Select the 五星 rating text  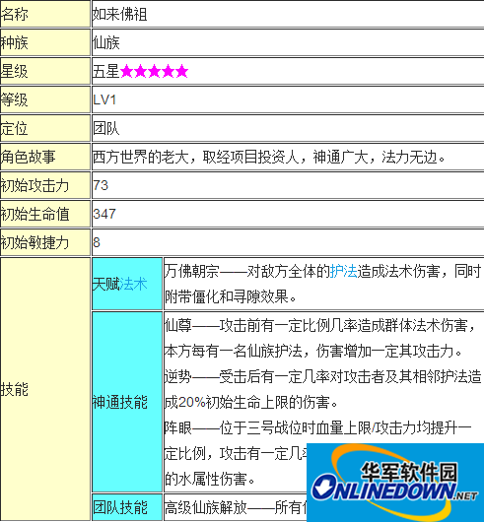tap(105, 71)
